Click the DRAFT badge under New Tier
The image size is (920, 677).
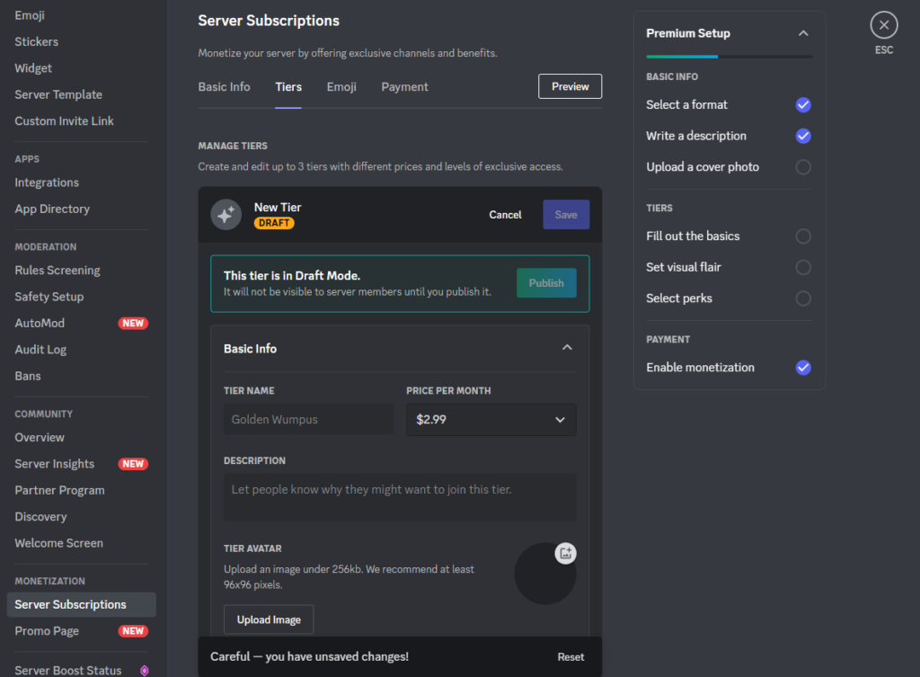(x=274, y=223)
